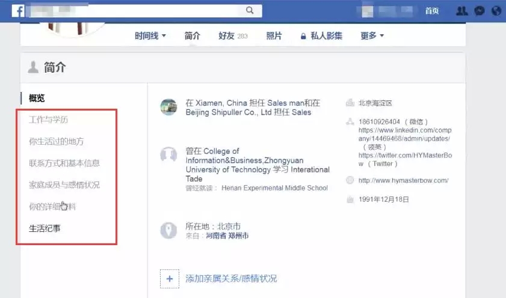Viewport: 506px width, 298px height.
Task: Select 生活纪事 in the sidebar
Action: click(x=45, y=228)
